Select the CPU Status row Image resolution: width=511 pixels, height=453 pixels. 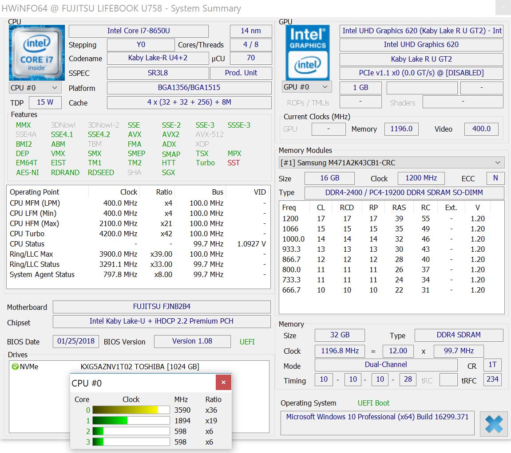click(138, 244)
